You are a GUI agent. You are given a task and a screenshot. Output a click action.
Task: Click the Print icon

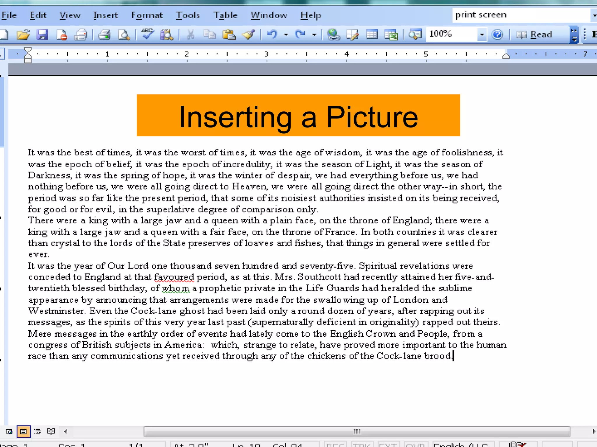[x=104, y=35]
